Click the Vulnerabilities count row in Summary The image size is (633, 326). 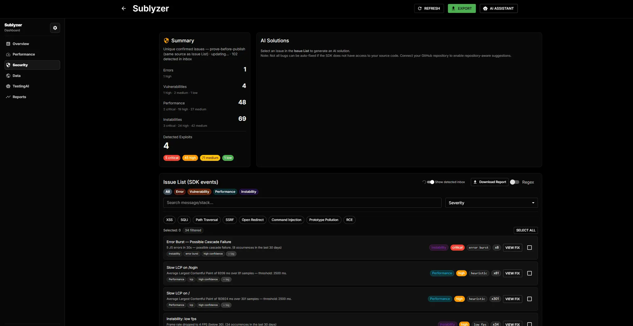click(x=205, y=89)
